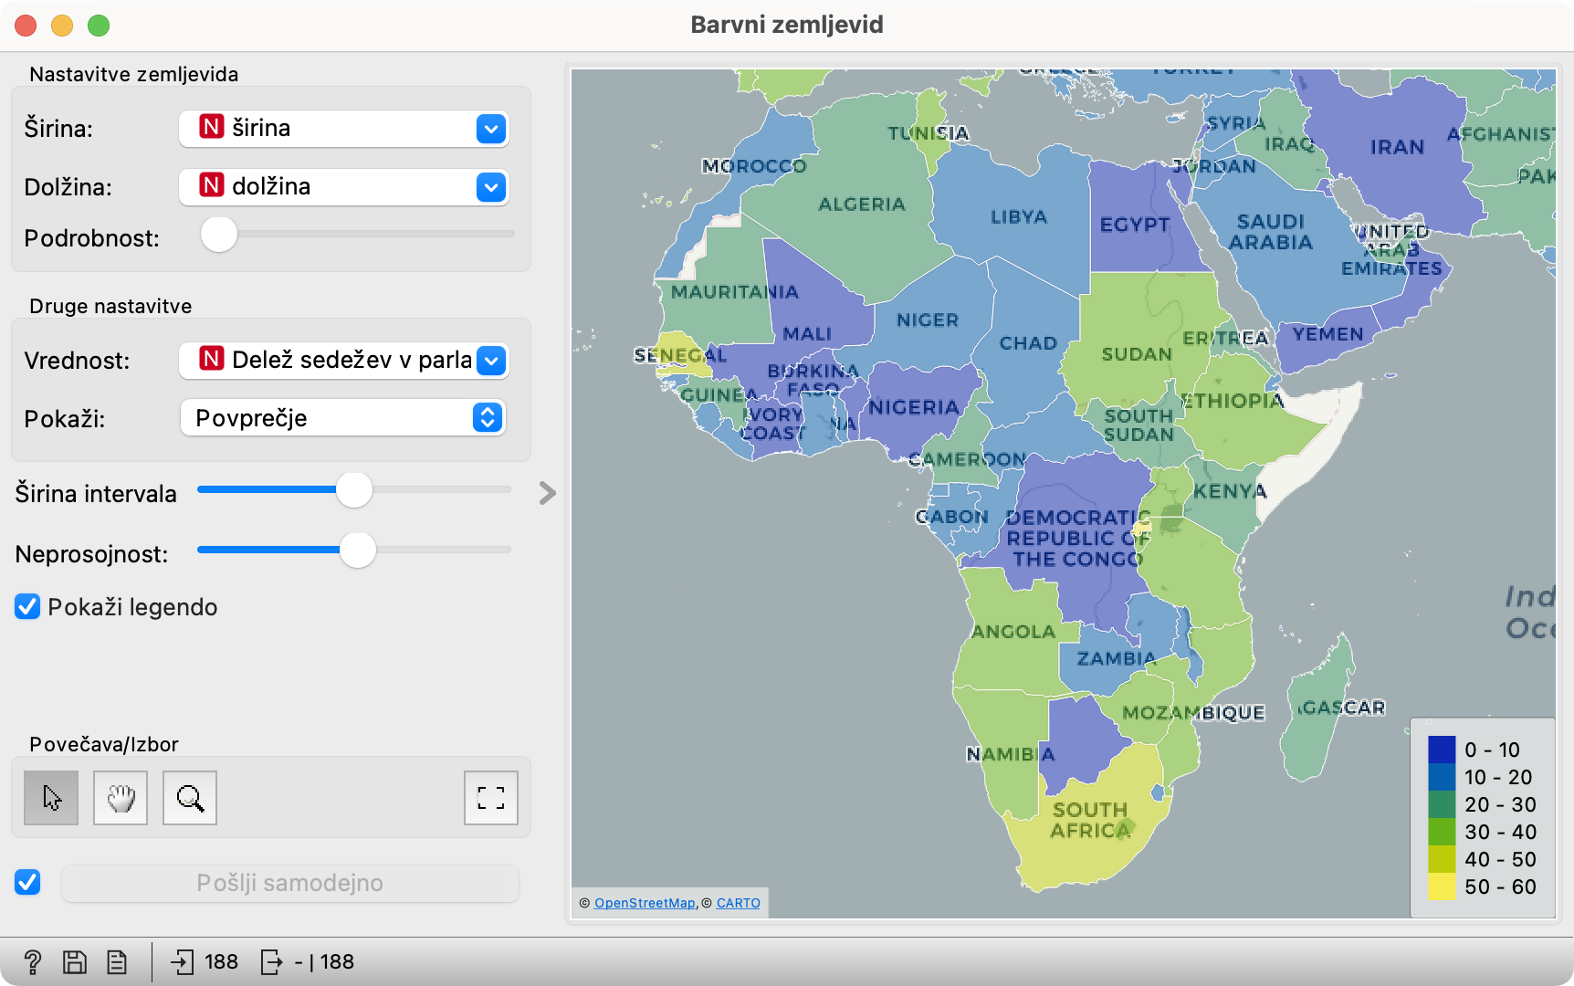Click the Pošlji samodejno button
The image size is (1574, 986).
coord(290,883)
